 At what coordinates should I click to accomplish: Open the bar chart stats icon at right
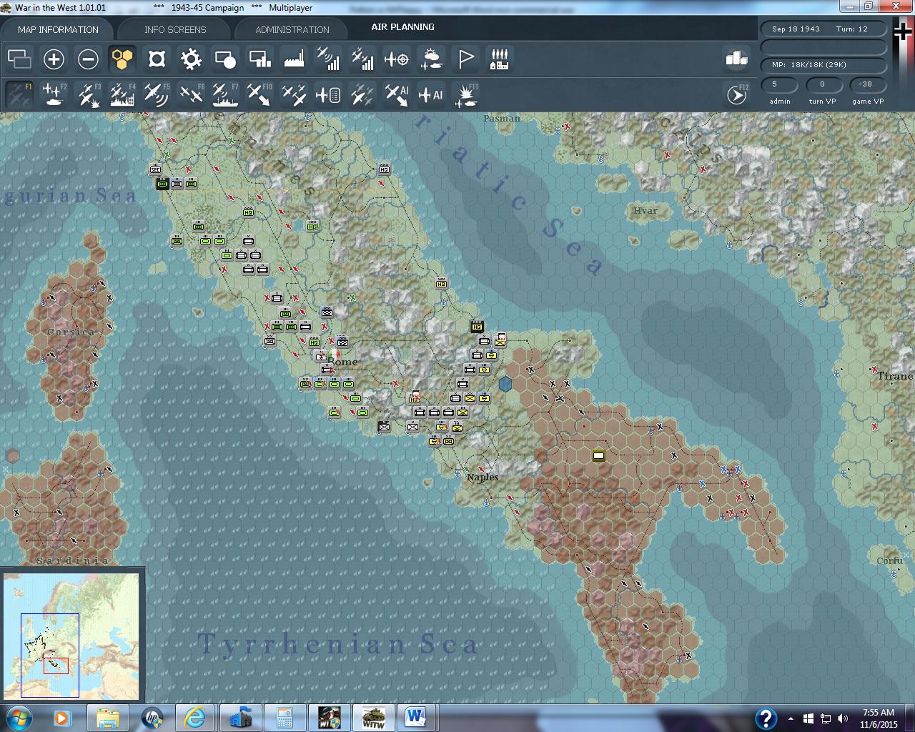tap(736, 59)
